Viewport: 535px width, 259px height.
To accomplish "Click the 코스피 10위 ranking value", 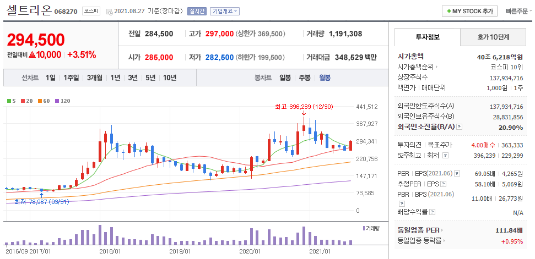I will click(x=507, y=67).
